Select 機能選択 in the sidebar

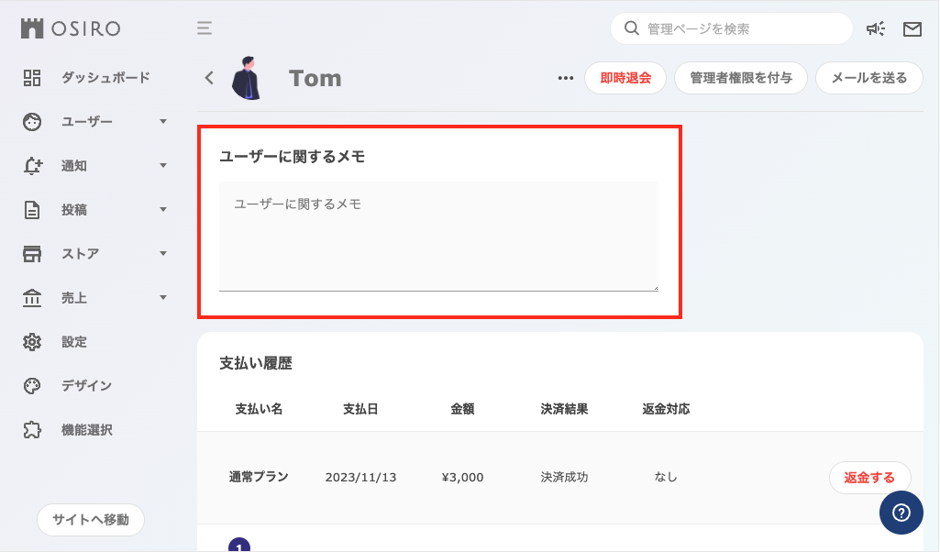(32, 430)
